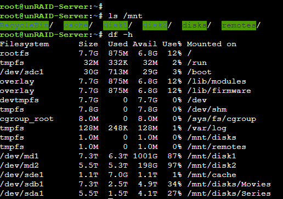Click the /mnt/remotes mount point

[x=217, y=147]
